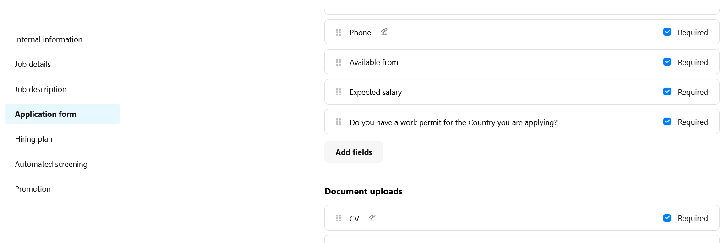
Task: Go to the Promotion section
Action: click(33, 189)
